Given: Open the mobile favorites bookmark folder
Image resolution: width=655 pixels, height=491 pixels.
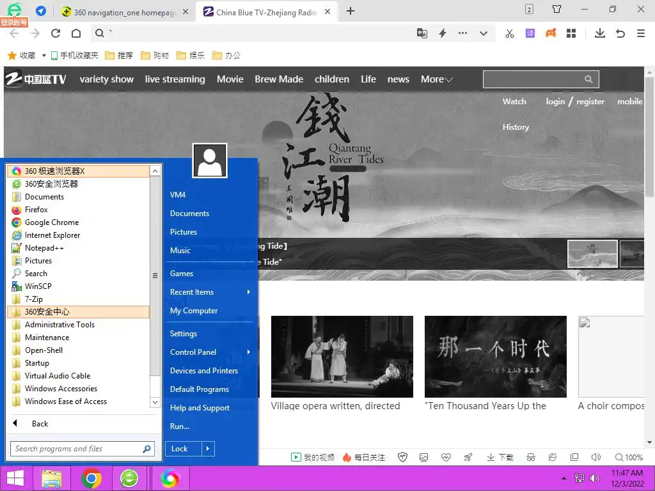Looking at the screenshot, I should [x=74, y=55].
